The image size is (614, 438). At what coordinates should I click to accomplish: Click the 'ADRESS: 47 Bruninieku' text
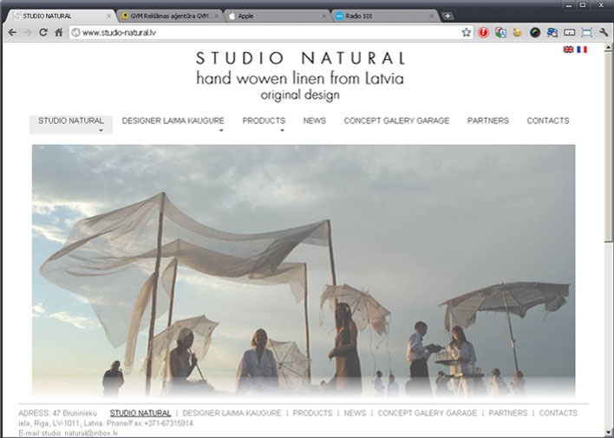pos(57,414)
